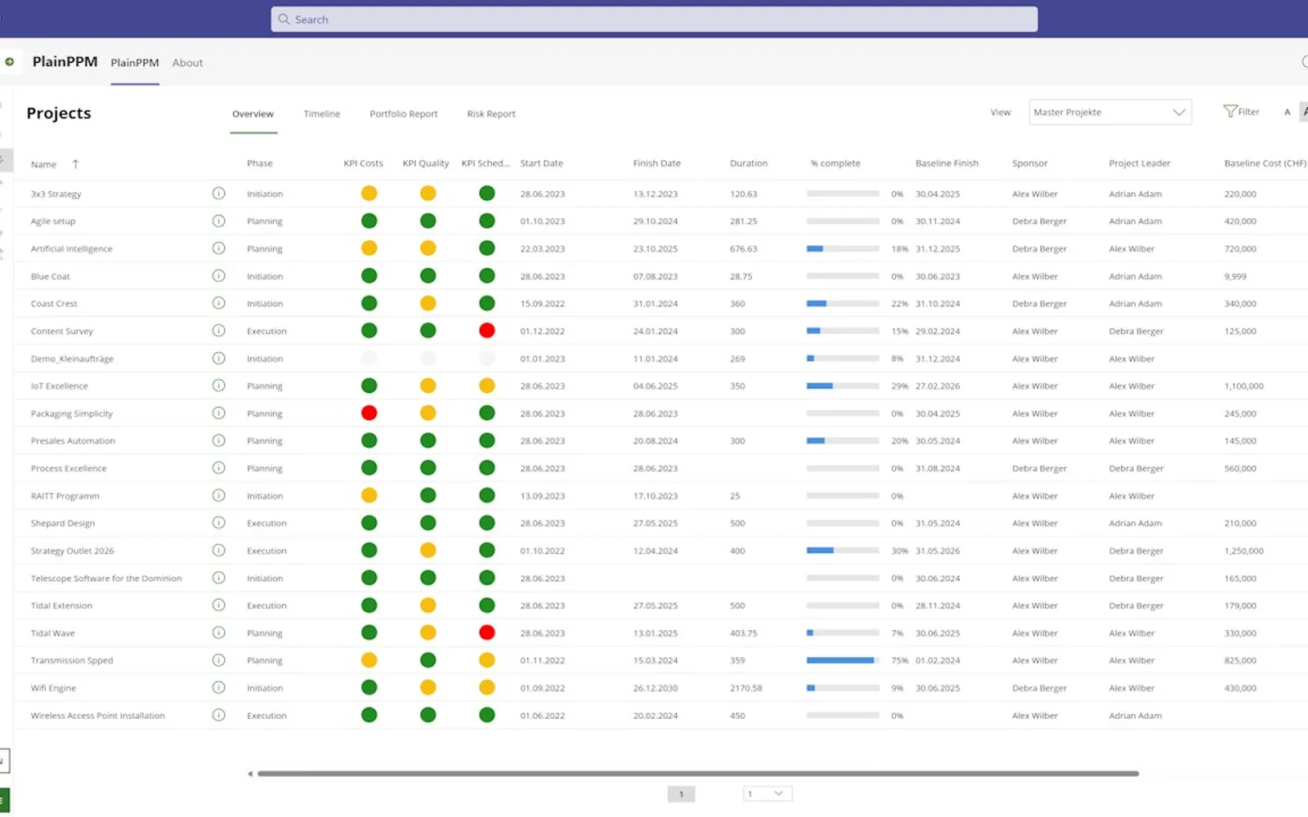Open info icon for Telescope Software project
This screenshot has height=817, width=1308.
tap(218, 578)
